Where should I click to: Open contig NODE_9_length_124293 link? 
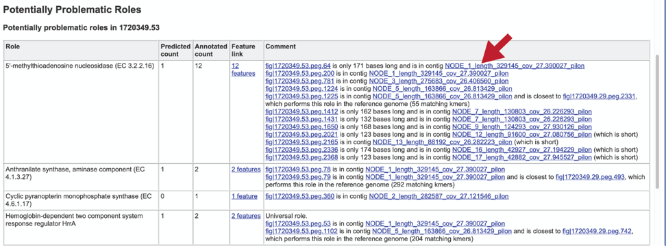(522, 126)
